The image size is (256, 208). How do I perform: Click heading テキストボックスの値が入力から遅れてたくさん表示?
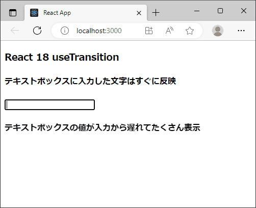point(103,127)
